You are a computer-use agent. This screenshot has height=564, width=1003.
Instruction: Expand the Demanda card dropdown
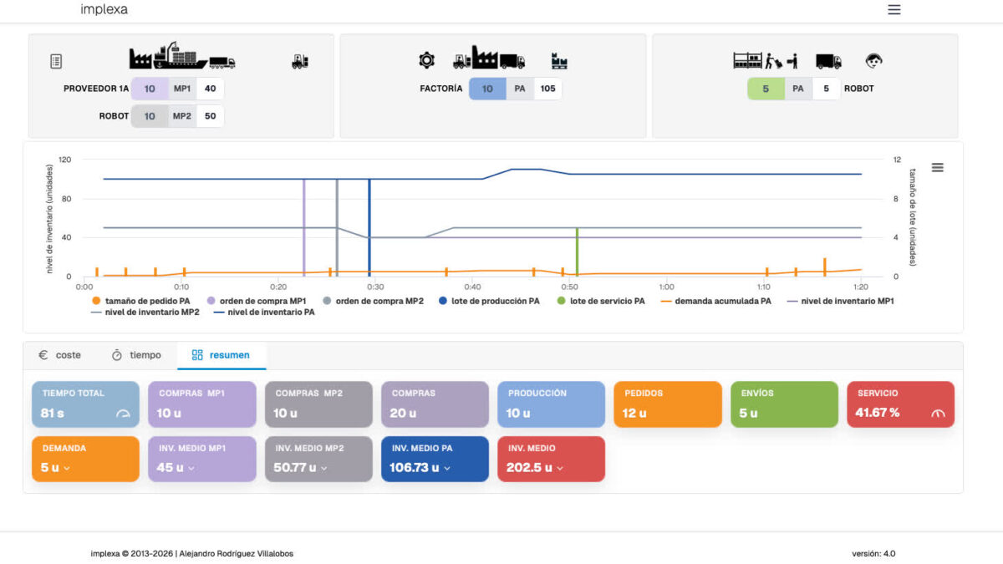tap(67, 469)
